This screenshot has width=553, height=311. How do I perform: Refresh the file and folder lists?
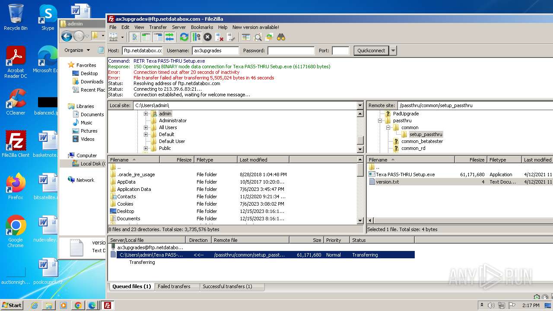pos(184,37)
